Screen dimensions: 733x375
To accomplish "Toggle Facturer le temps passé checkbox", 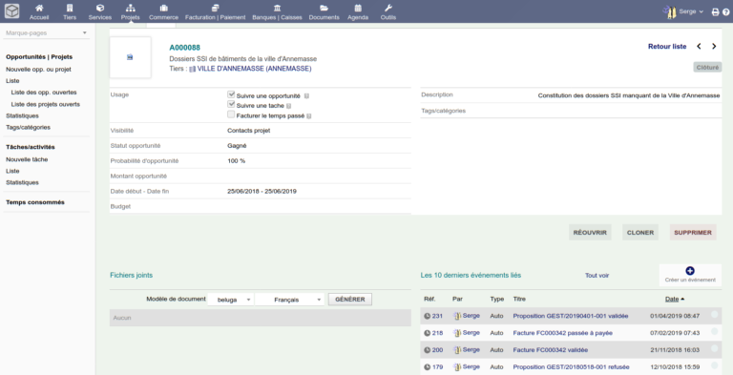I will coord(231,115).
